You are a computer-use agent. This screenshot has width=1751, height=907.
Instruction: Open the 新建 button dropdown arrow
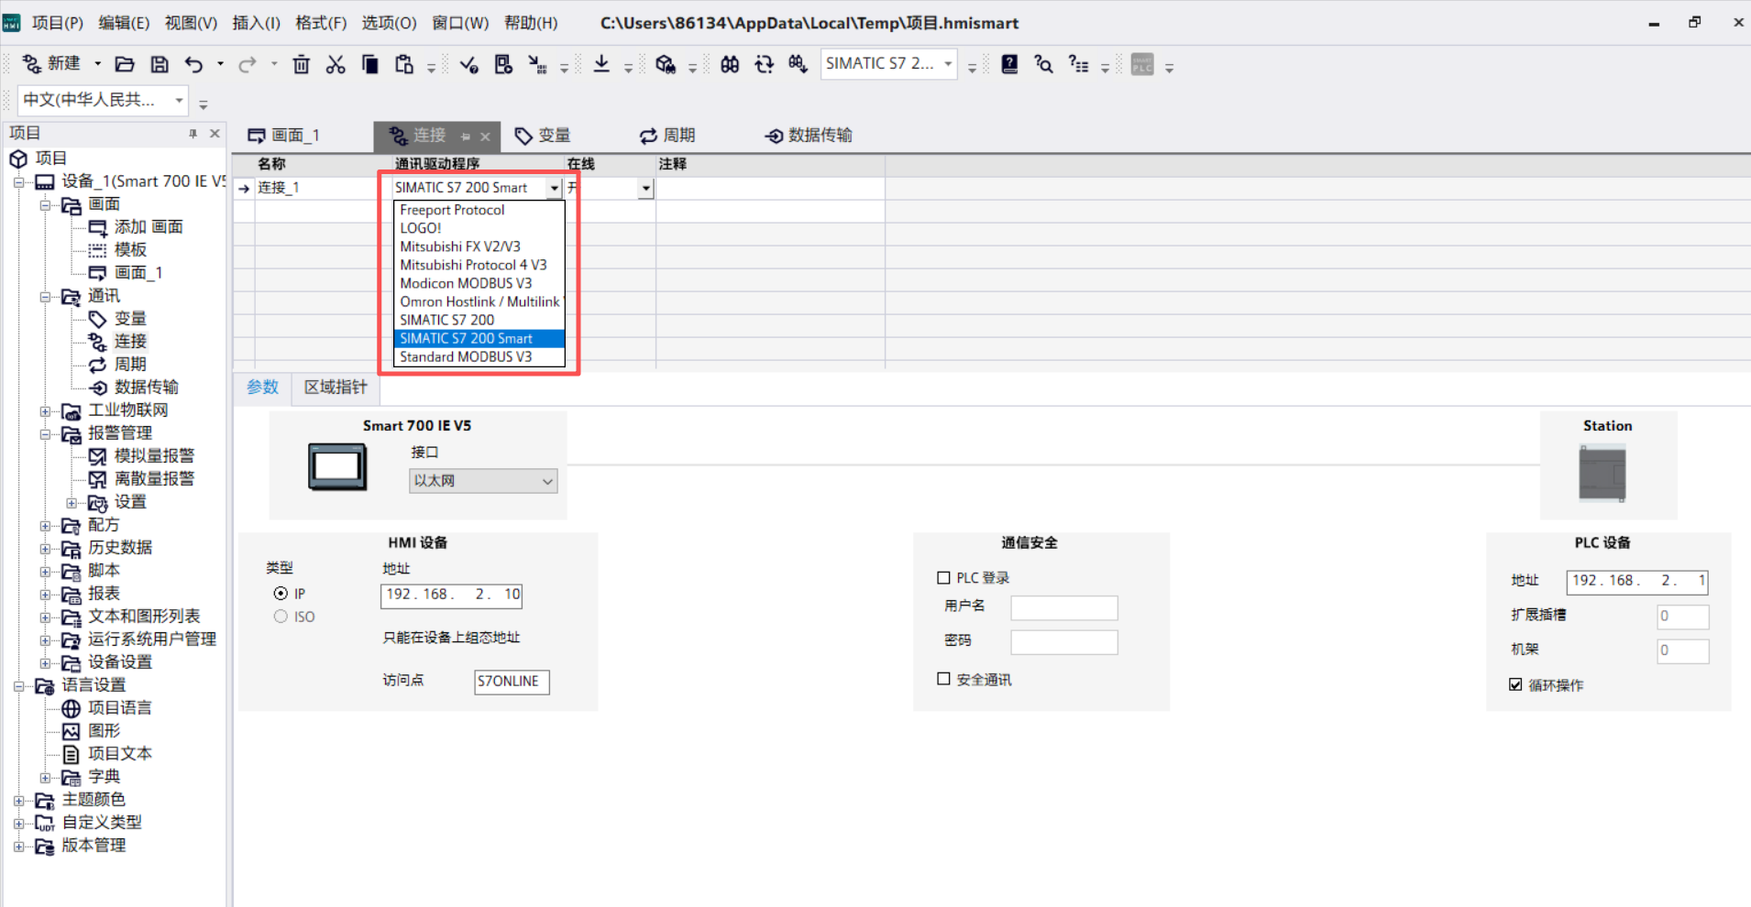pos(97,64)
